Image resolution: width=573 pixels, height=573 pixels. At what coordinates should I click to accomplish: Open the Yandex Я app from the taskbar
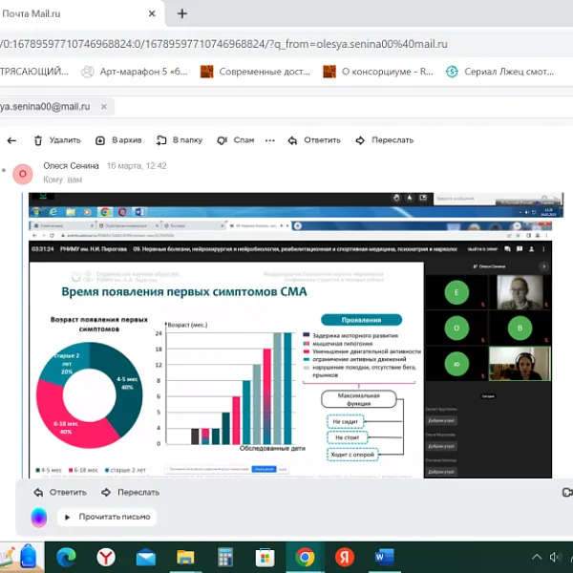pos(345,557)
